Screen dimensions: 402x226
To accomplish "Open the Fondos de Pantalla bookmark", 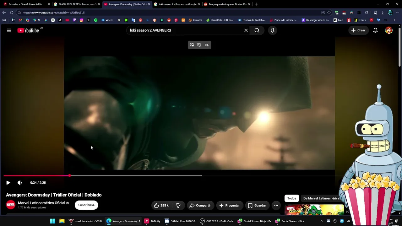I will point(252,20).
